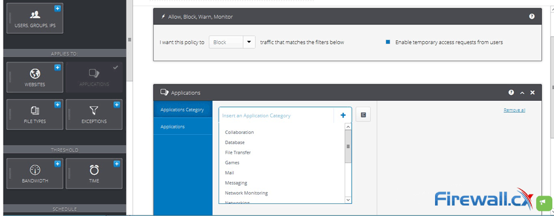The image size is (554, 216).
Task: Open the green feedback megaphone icon
Action: (x=545, y=203)
